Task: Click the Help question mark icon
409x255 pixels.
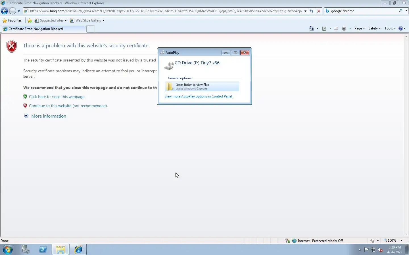Action: tap(401, 28)
